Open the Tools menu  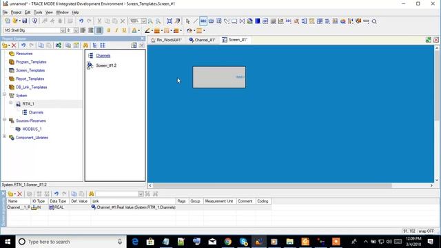click(38, 12)
